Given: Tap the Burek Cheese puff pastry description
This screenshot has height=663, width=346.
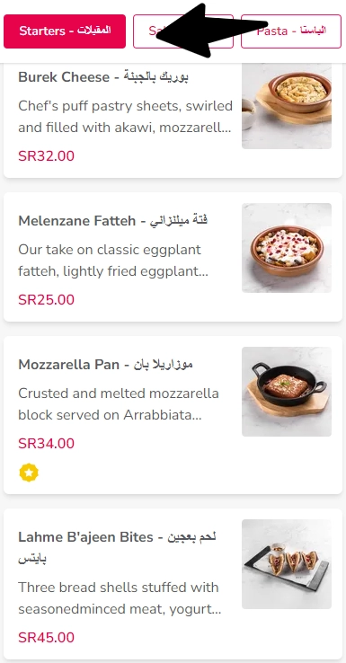Looking at the screenshot, I should coord(125,117).
